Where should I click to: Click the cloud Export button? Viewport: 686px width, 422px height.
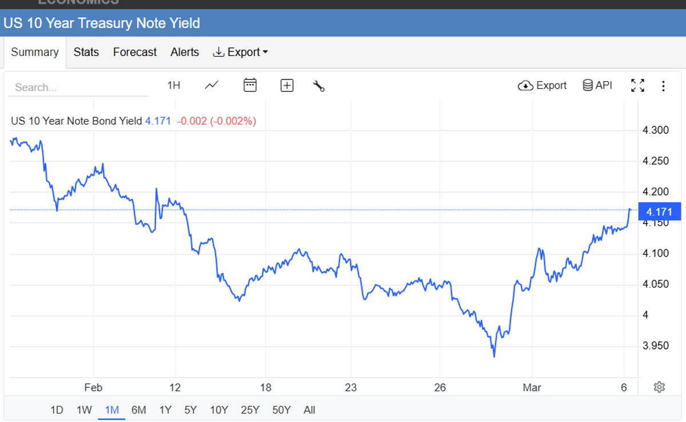(x=542, y=85)
